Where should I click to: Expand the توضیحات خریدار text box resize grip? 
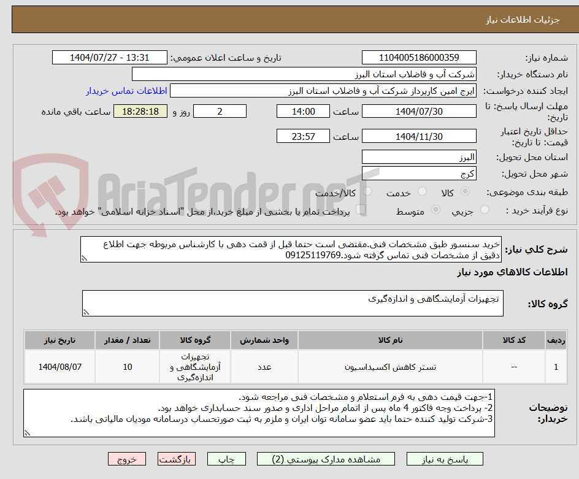click(x=28, y=433)
